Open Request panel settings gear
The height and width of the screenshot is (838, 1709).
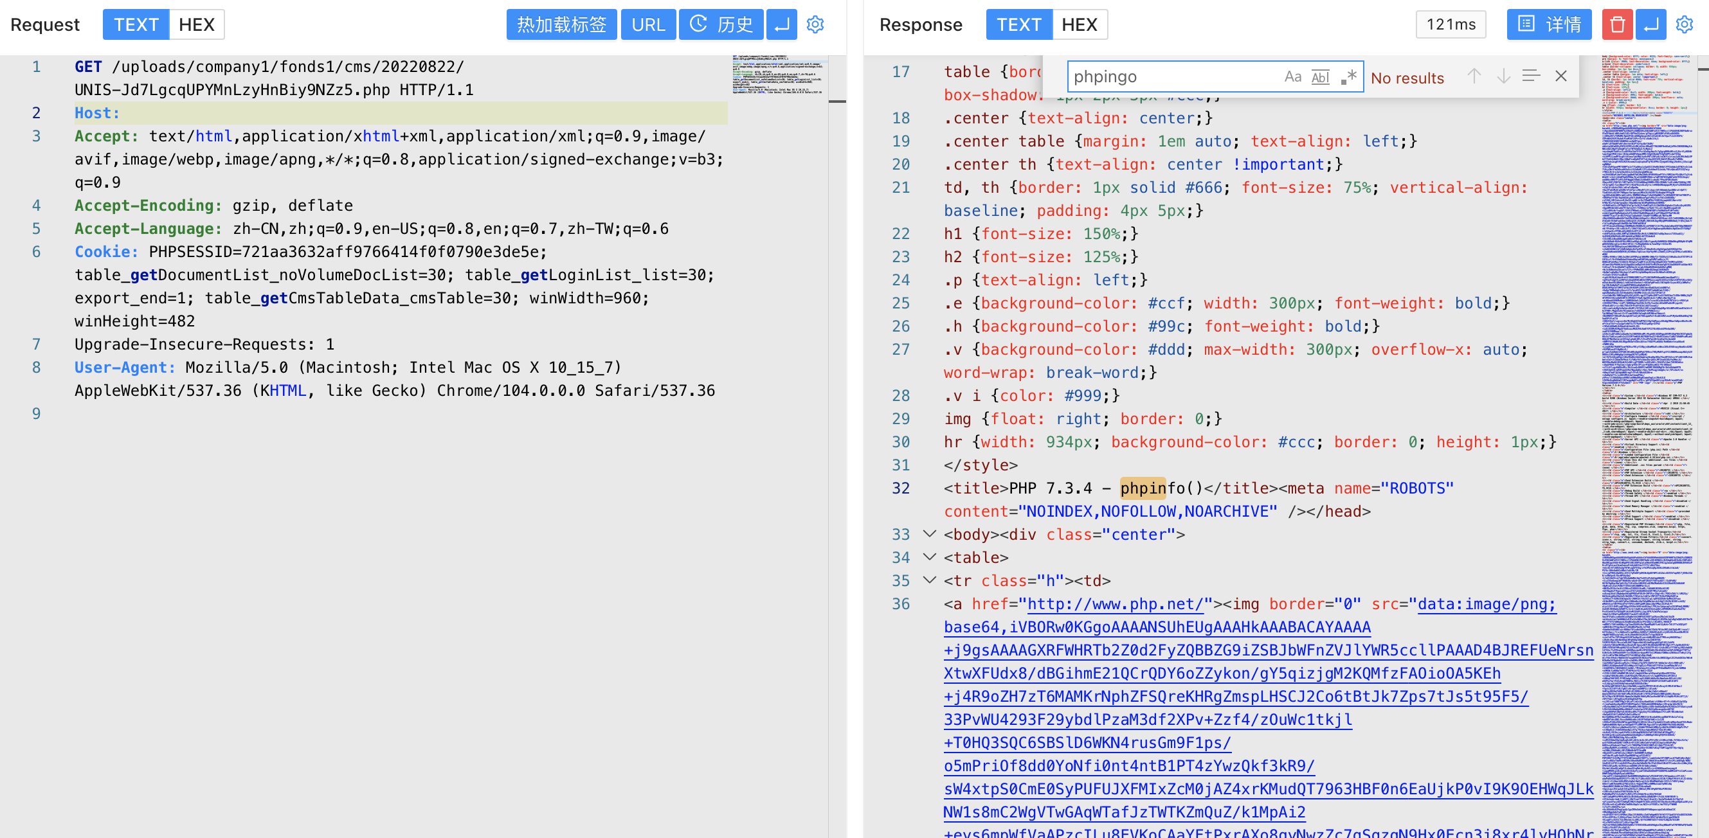click(x=815, y=24)
